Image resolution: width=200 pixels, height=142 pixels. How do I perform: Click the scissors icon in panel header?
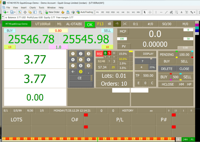[125, 24]
